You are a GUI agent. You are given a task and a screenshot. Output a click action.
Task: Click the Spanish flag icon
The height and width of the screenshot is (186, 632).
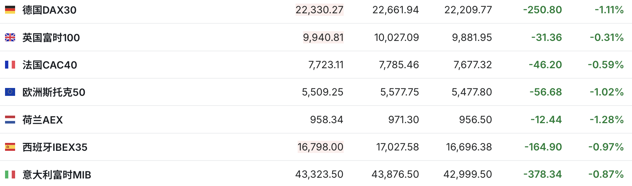(10, 147)
